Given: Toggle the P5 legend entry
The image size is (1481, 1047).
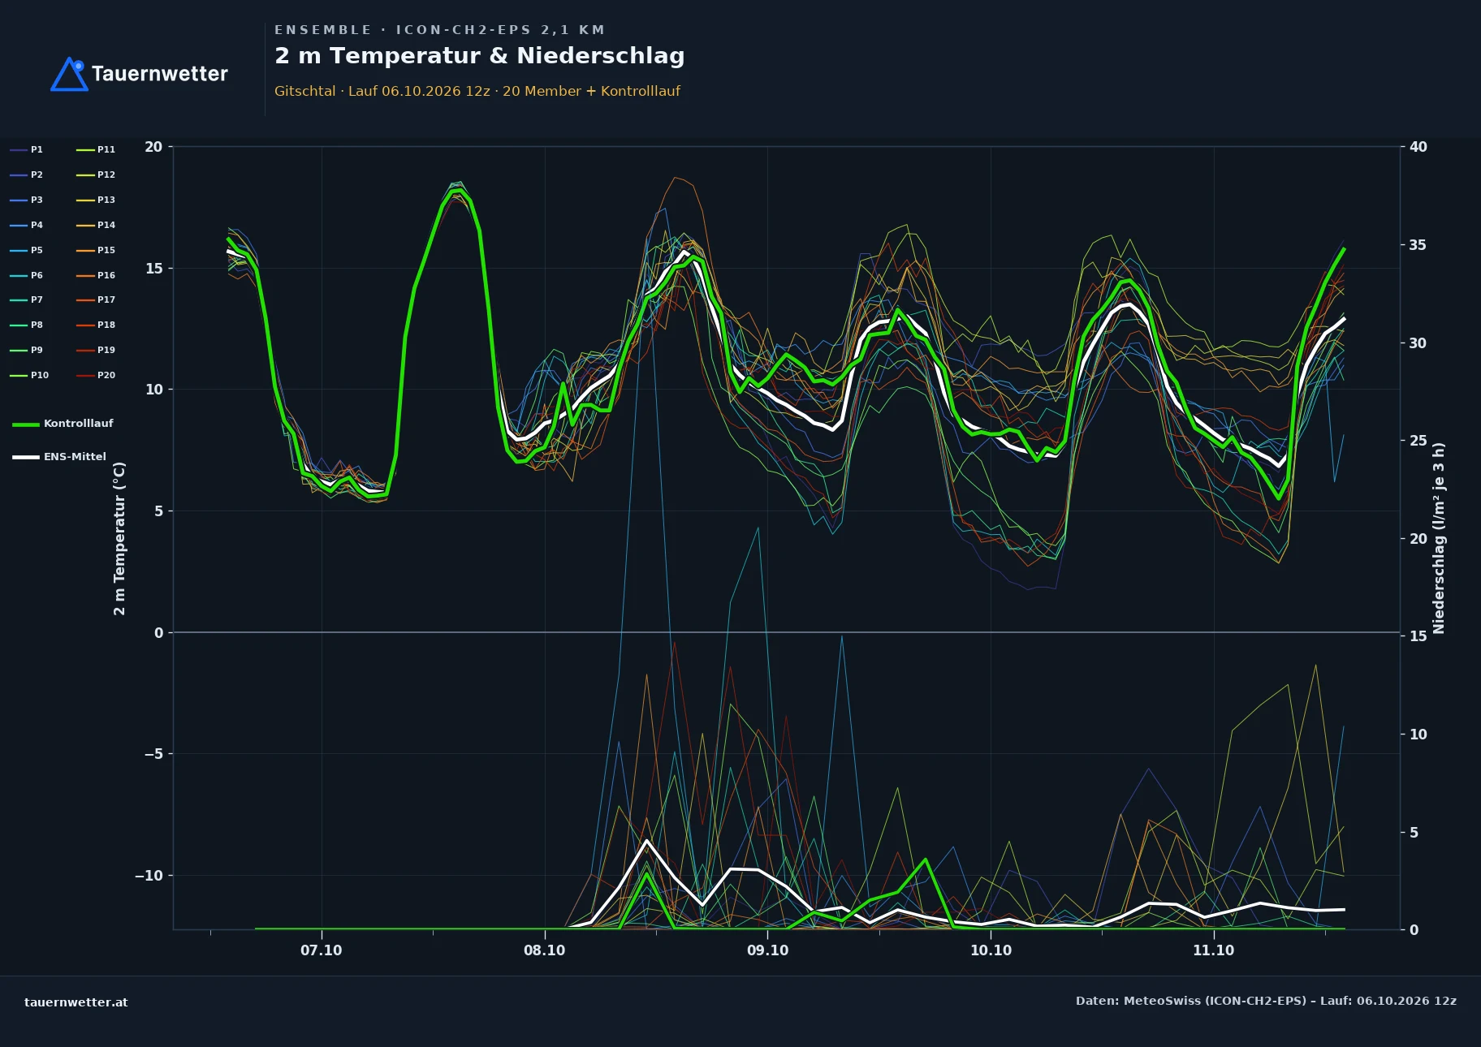Looking at the screenshot, I should pyautogui.click(x=27, y=250).
